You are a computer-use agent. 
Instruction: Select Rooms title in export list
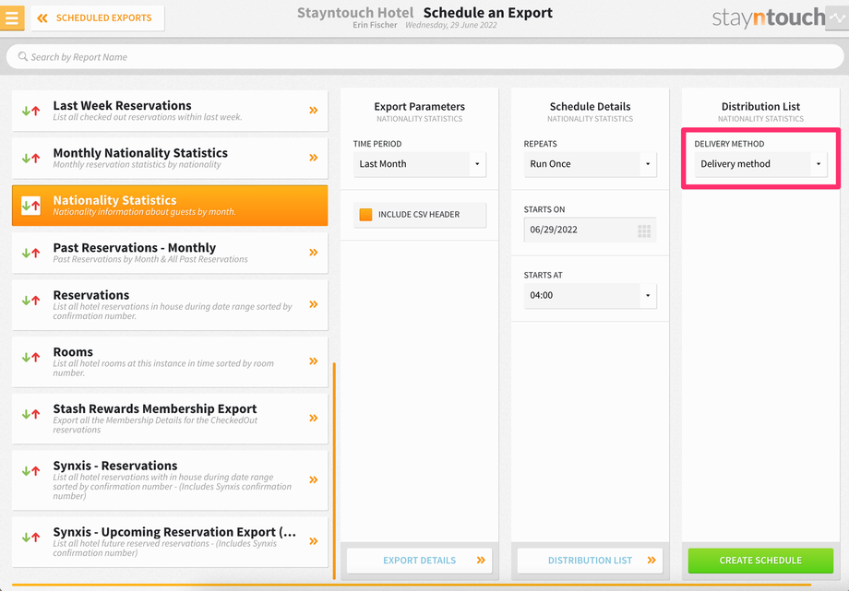73,352
